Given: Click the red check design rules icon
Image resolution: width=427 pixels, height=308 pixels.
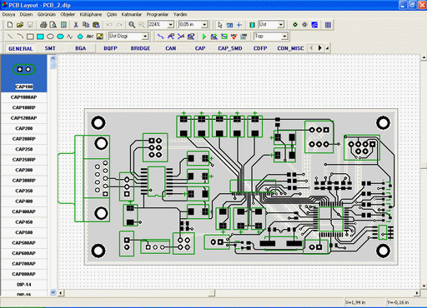Looking at the screenshot, I should click(234, 37).
